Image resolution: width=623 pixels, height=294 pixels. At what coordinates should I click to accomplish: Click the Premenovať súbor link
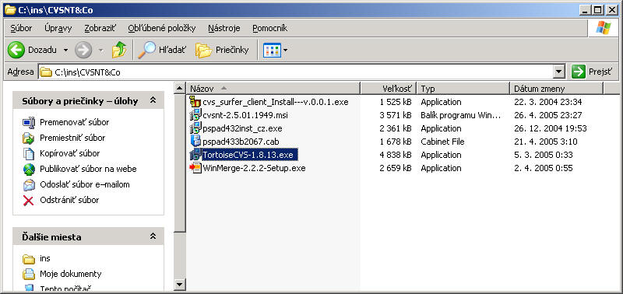click(x=74, y=123)
